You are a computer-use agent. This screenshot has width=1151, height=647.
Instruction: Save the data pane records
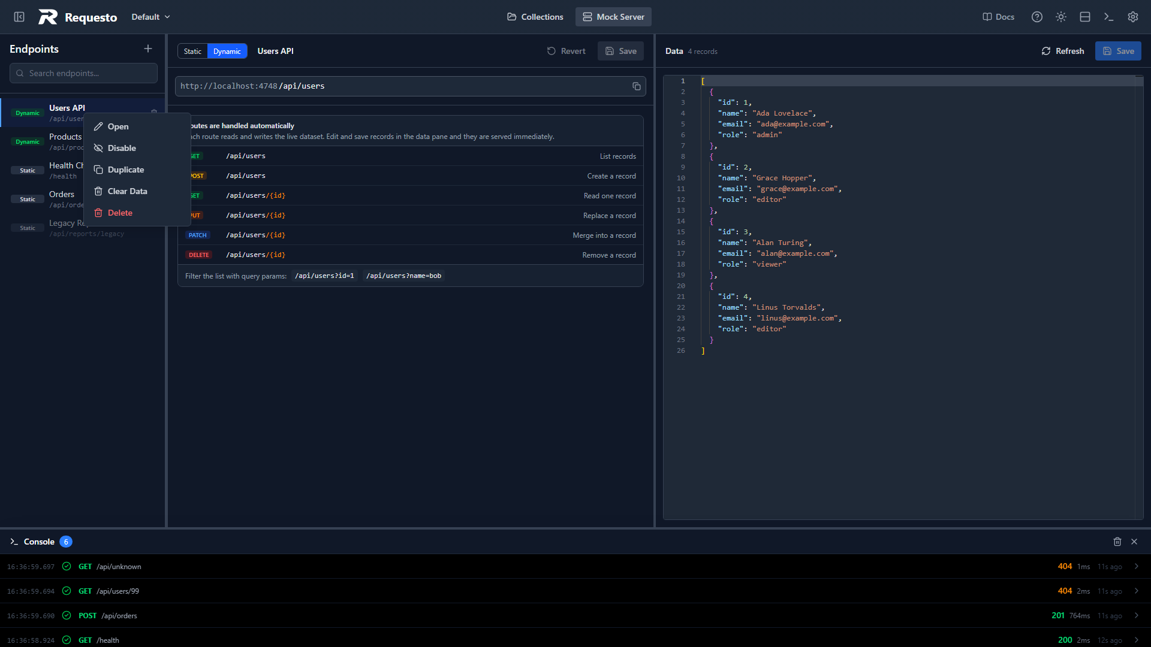[1118, 51]
